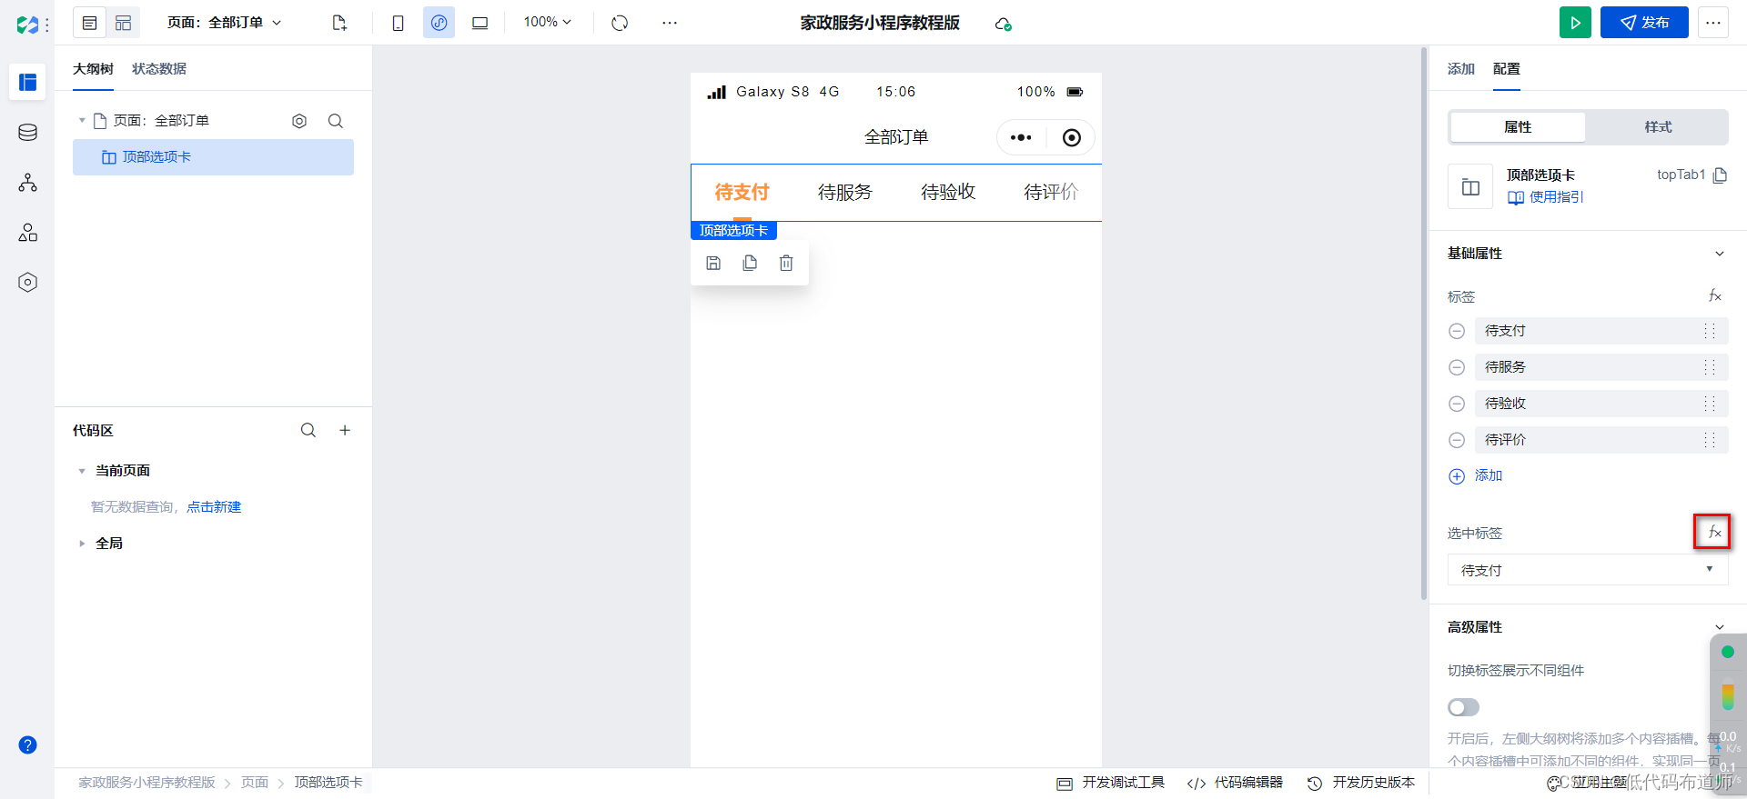Open 开发历史版本

1362,783
